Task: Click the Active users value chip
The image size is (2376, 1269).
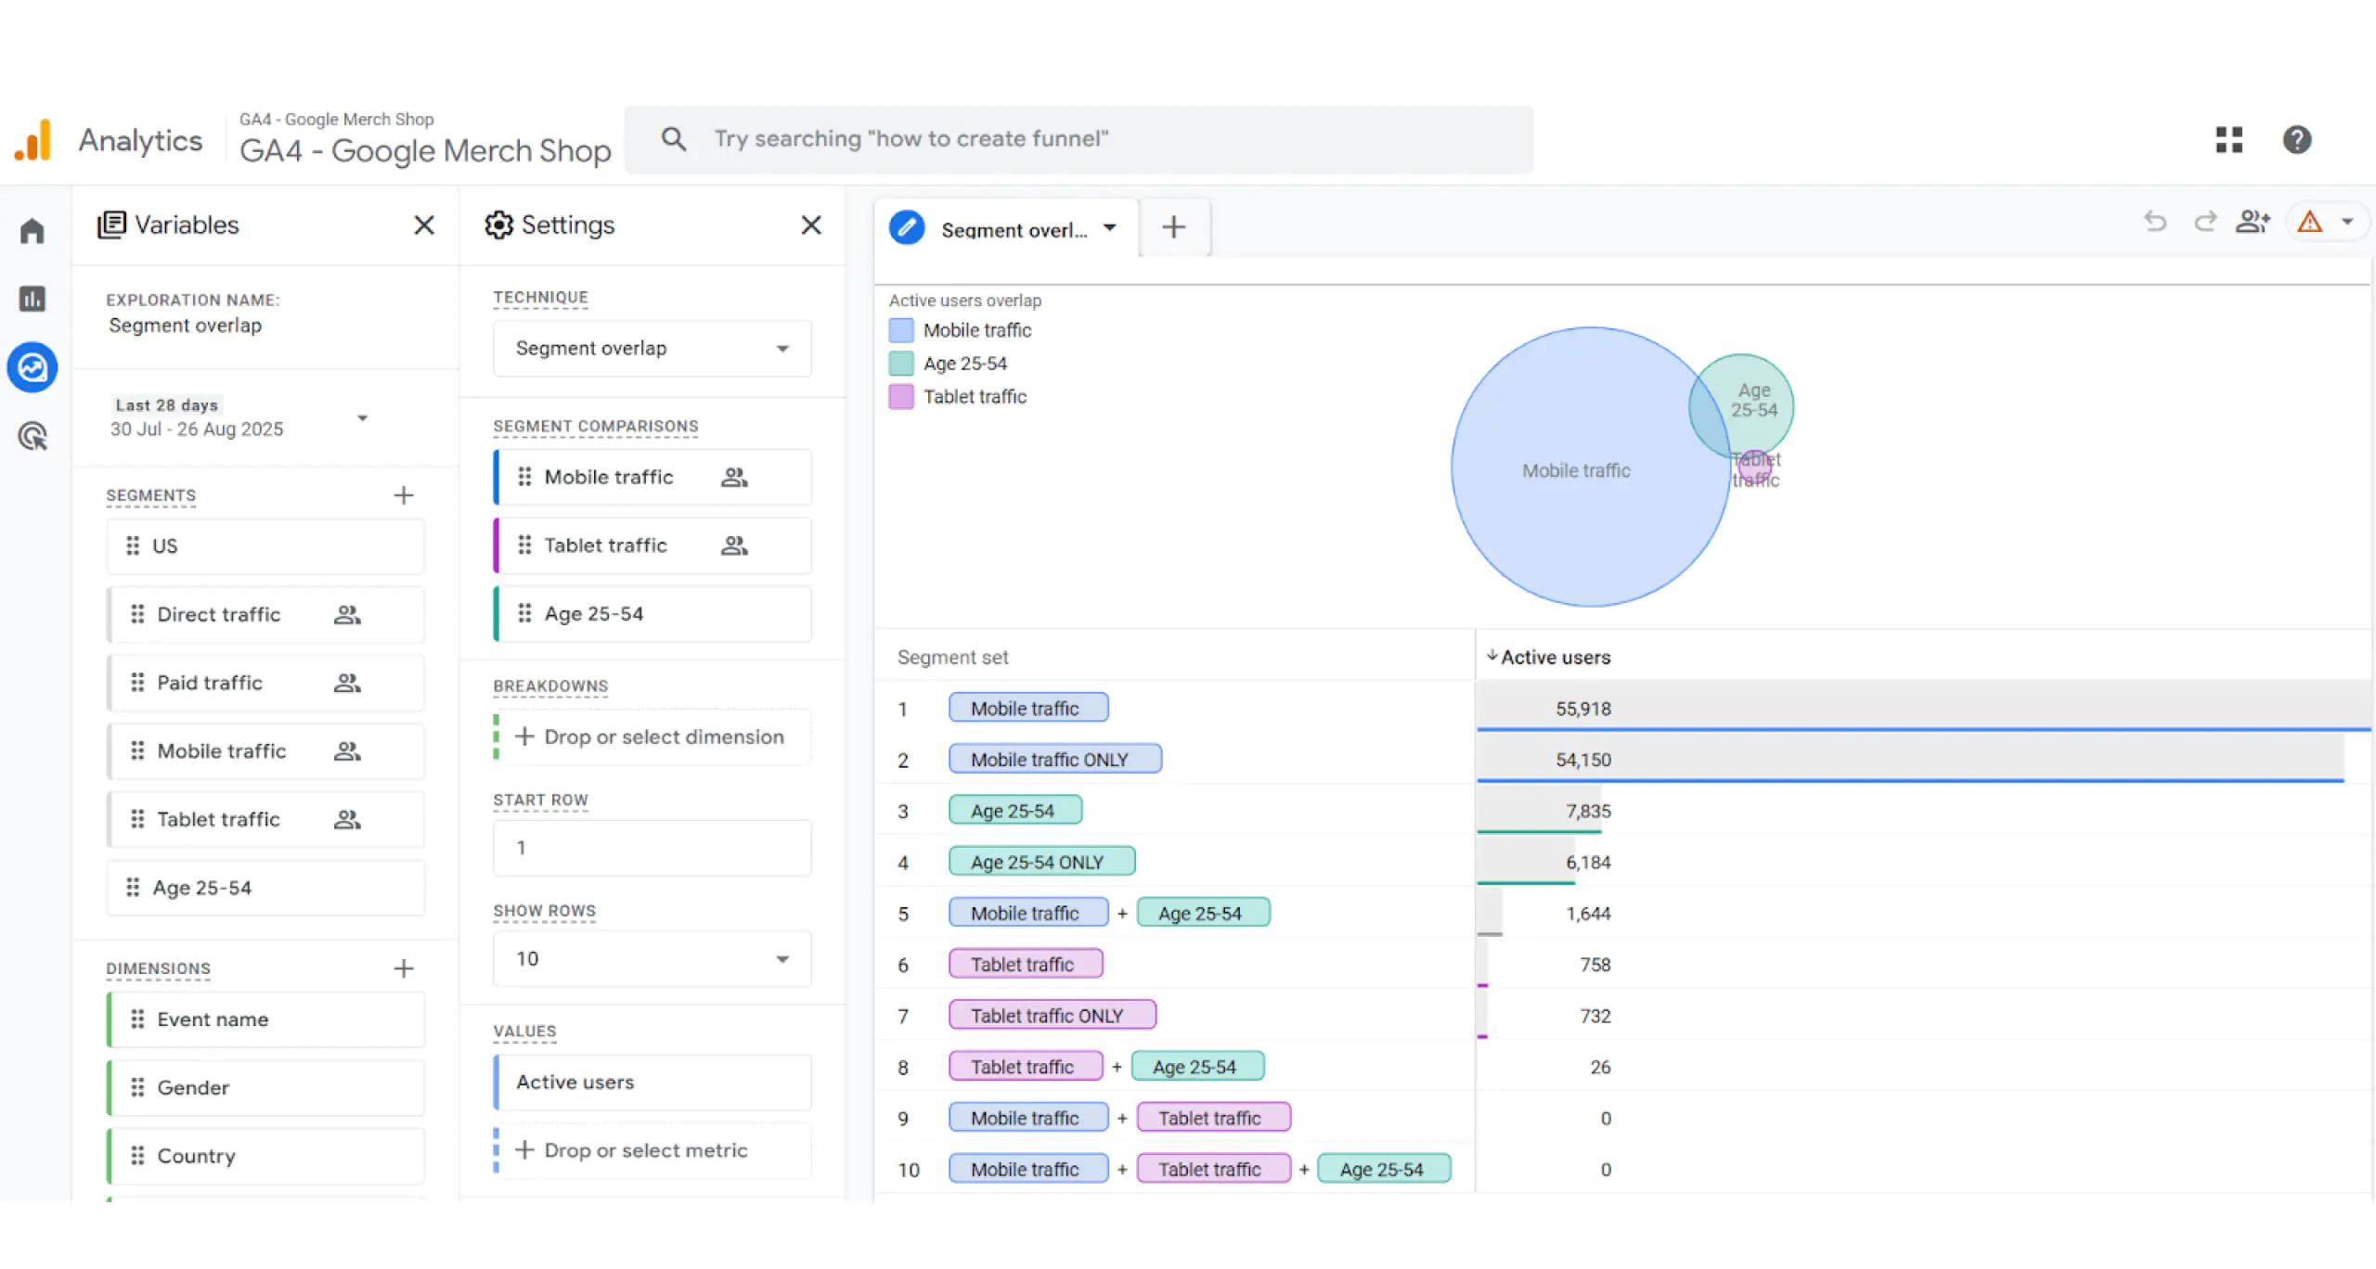Action: click(x=652, y=1083)
